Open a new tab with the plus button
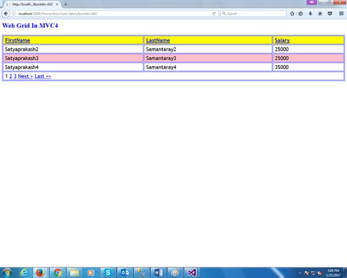The width and height of the screenshot is (347, 278). (66, 4)
